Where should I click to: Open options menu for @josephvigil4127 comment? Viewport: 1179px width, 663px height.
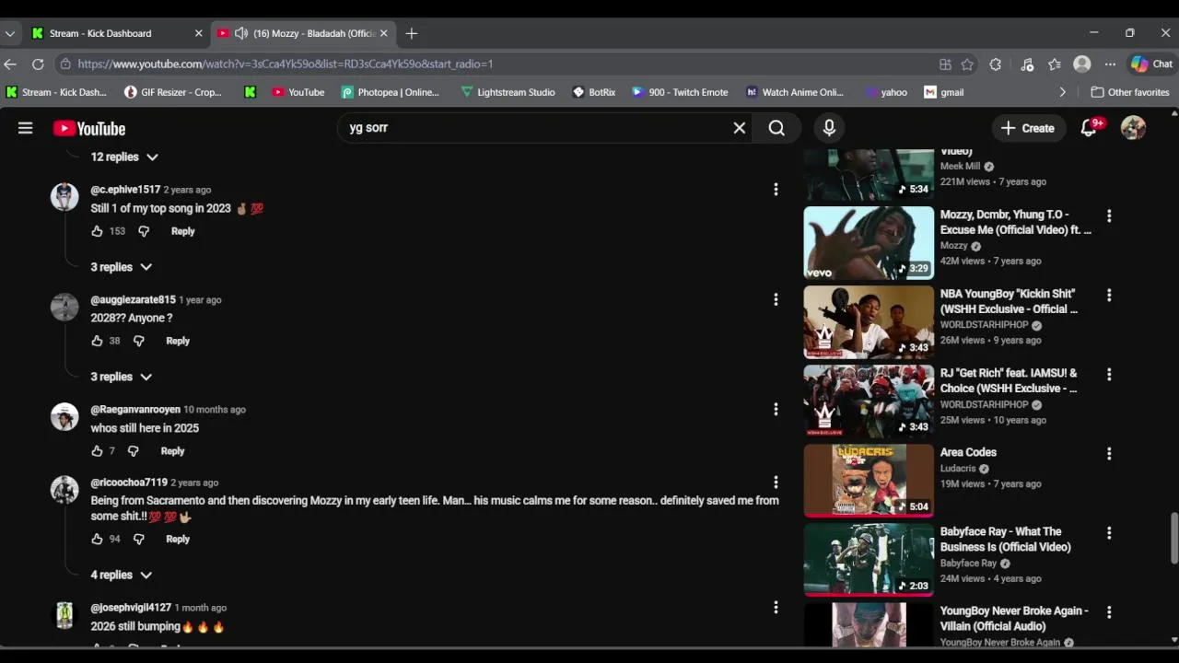(x=776, y=608)
